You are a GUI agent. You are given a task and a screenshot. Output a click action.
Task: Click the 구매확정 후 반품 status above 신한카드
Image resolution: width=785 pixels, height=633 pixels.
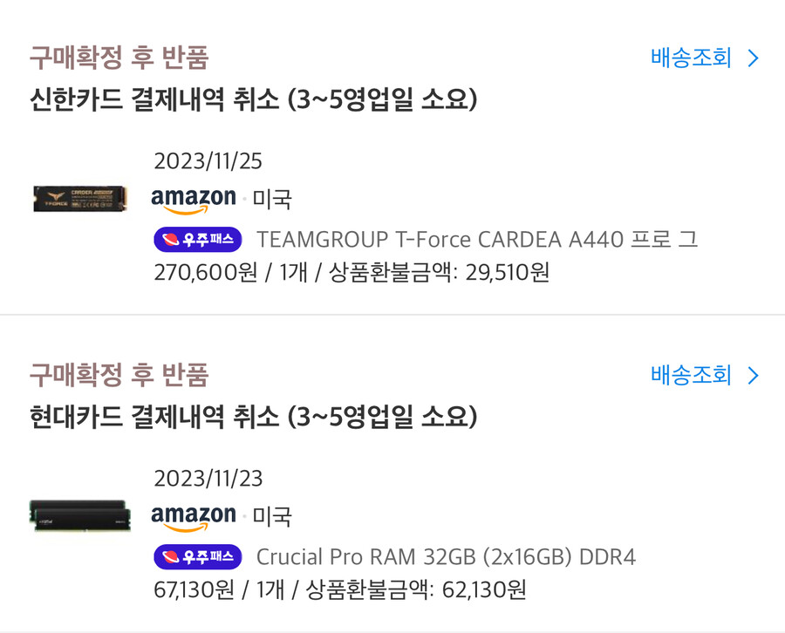119,58
